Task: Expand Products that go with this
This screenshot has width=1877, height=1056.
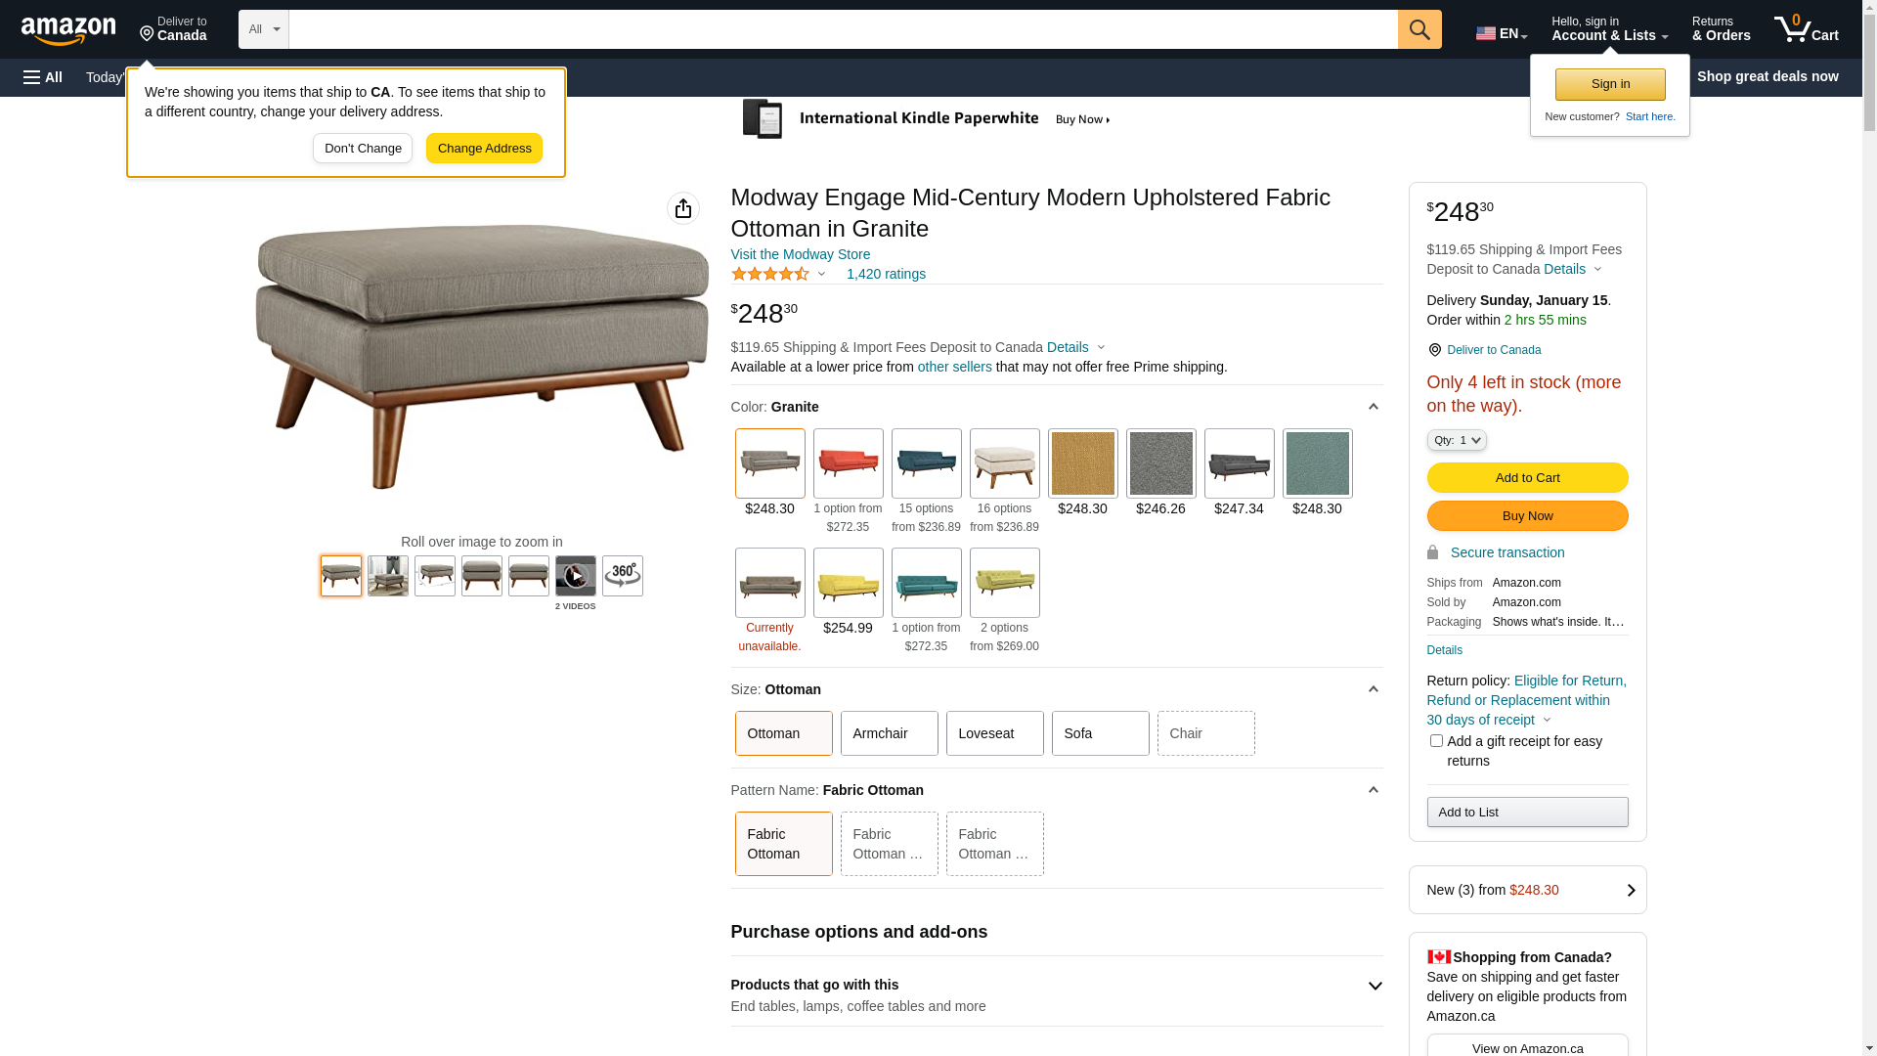Action: tap(1375, 987)
